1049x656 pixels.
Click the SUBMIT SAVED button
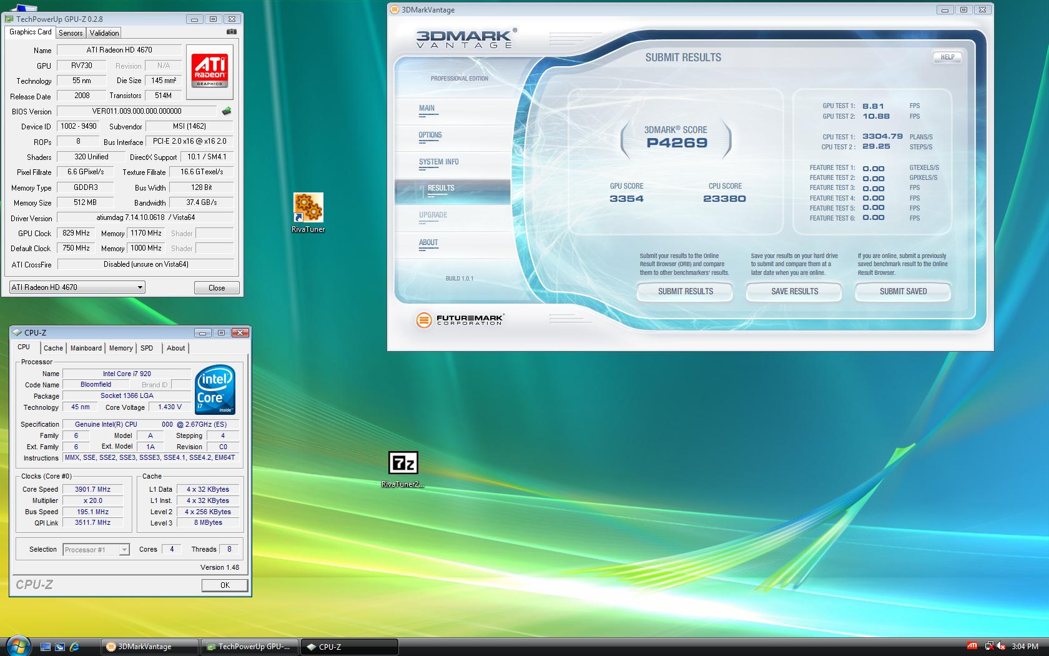point(903,292)
